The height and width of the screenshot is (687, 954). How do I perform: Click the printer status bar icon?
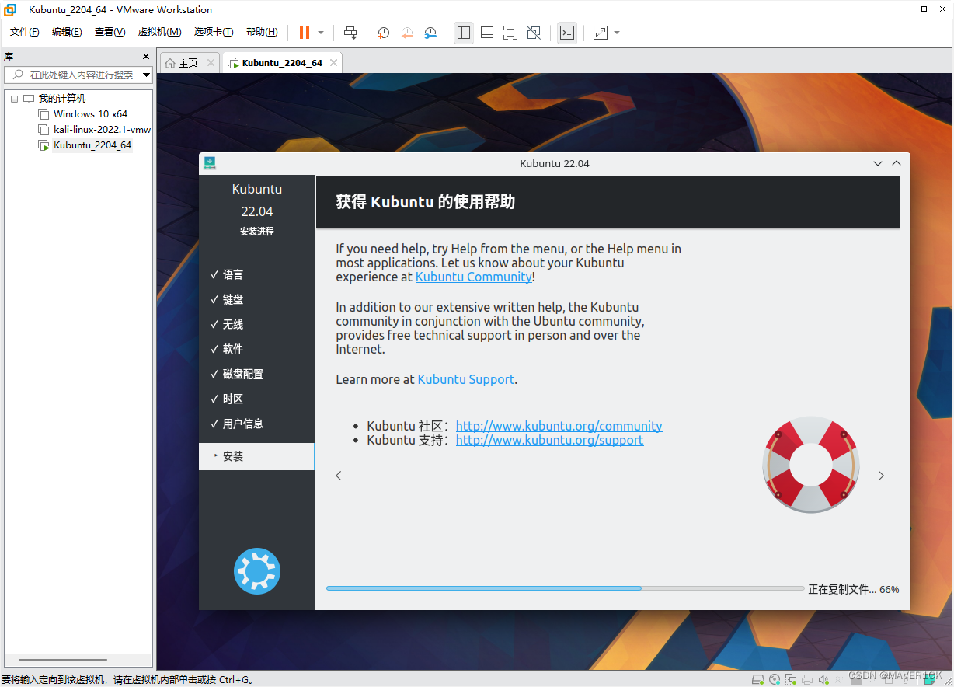(807, 679)
